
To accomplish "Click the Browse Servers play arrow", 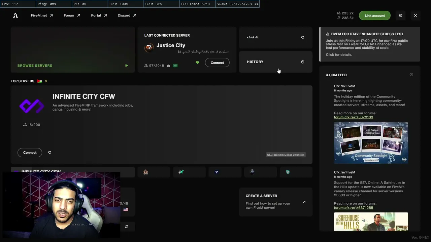I will [x=127, y=66].
